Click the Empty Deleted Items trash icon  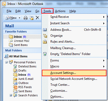pos(45,54)
